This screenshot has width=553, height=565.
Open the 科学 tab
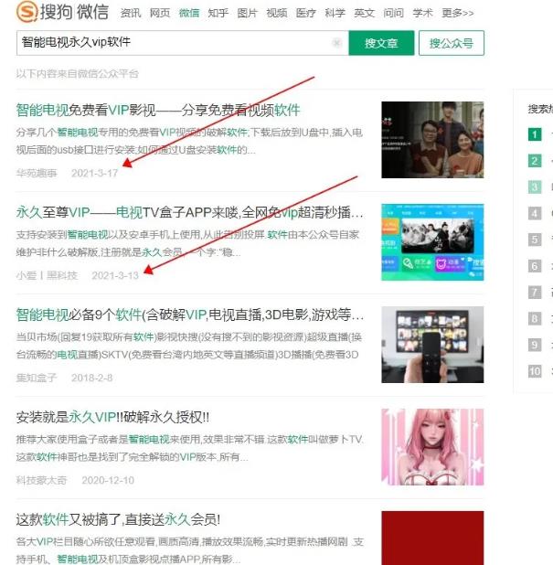335,14
